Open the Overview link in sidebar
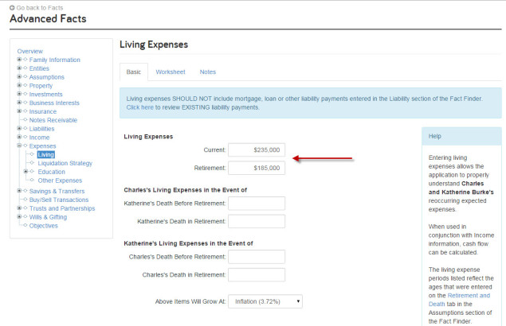Viewport: 506px width, 326px height. (30, 51)
